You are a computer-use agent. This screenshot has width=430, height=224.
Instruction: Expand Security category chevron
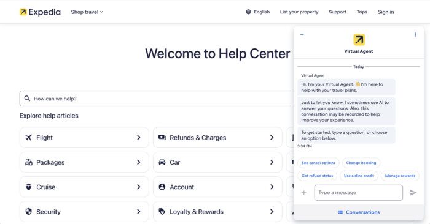138,212
